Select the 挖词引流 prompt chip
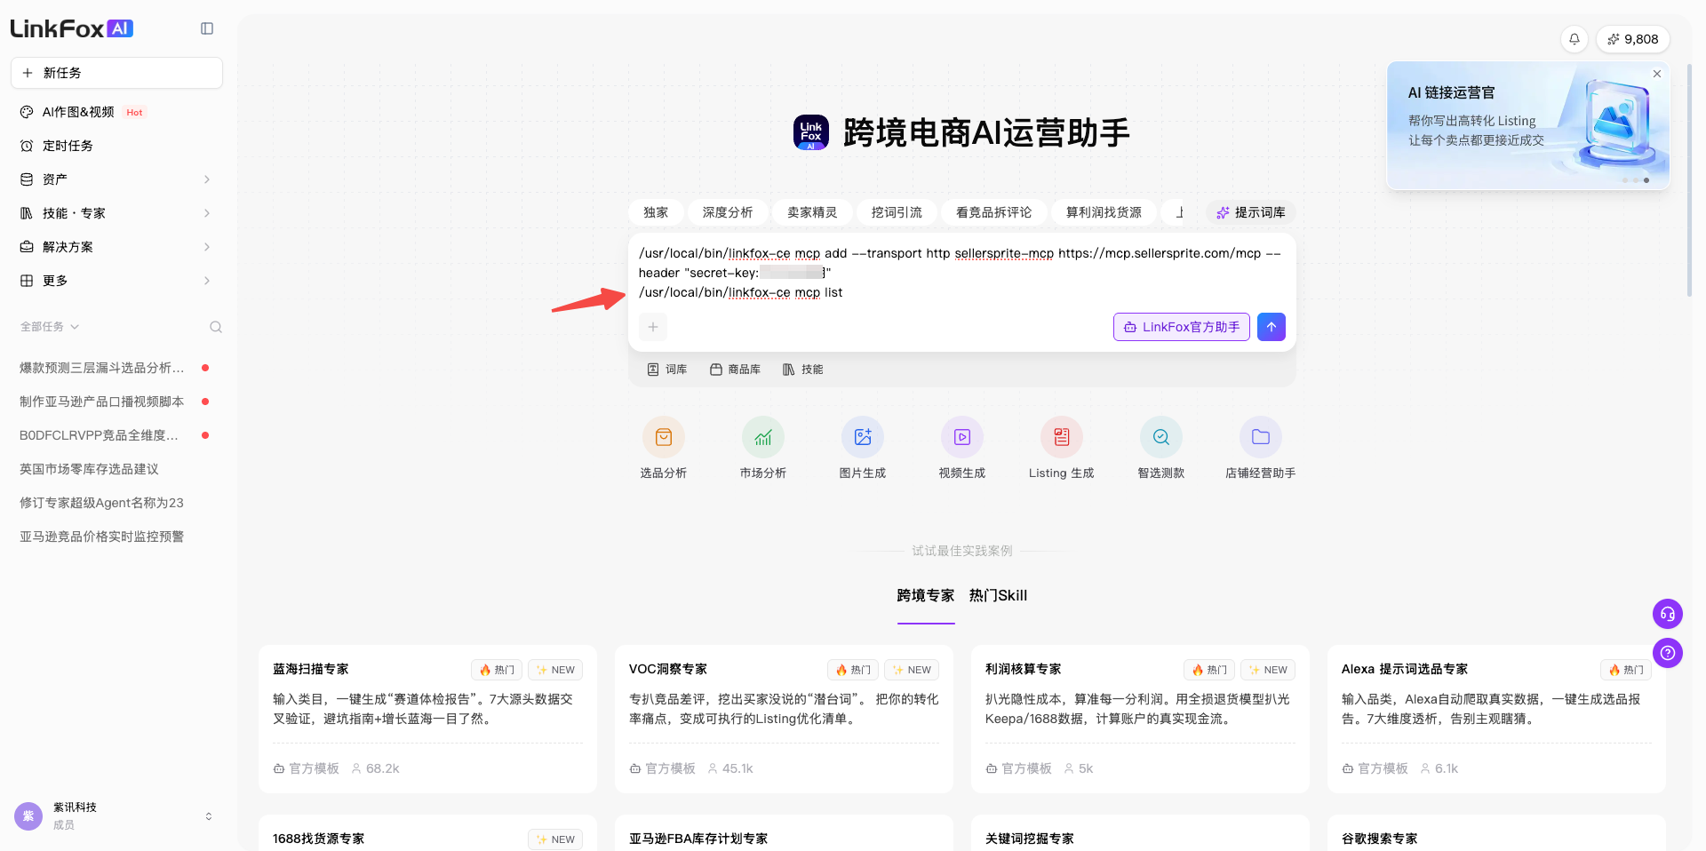Screen dimensions: 1706x851 (x=897, y=212)
